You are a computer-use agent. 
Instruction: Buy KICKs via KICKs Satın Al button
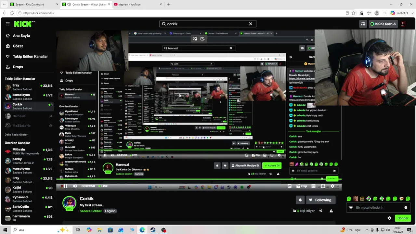(x=383, y=24)
